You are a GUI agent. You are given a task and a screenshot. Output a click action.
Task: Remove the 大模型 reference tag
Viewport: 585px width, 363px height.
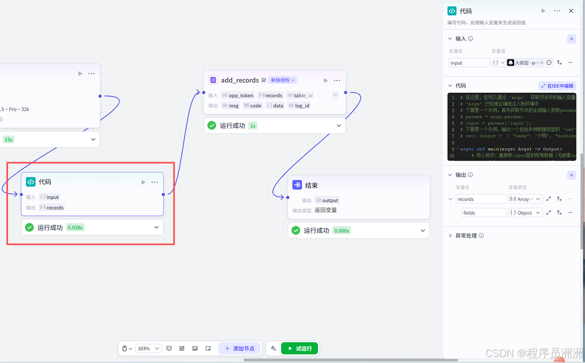tap(542, 63)
